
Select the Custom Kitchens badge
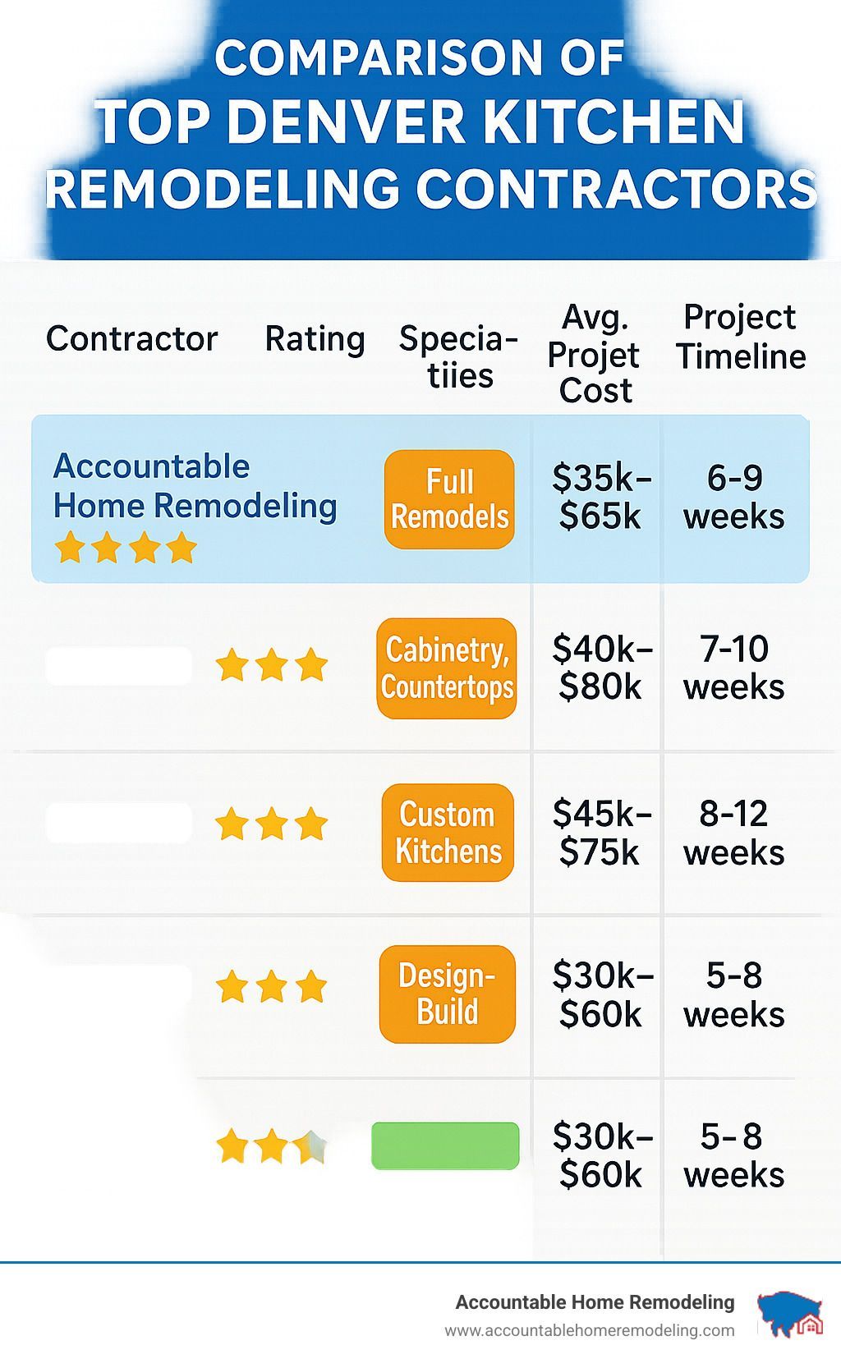(x=448, y=833)
